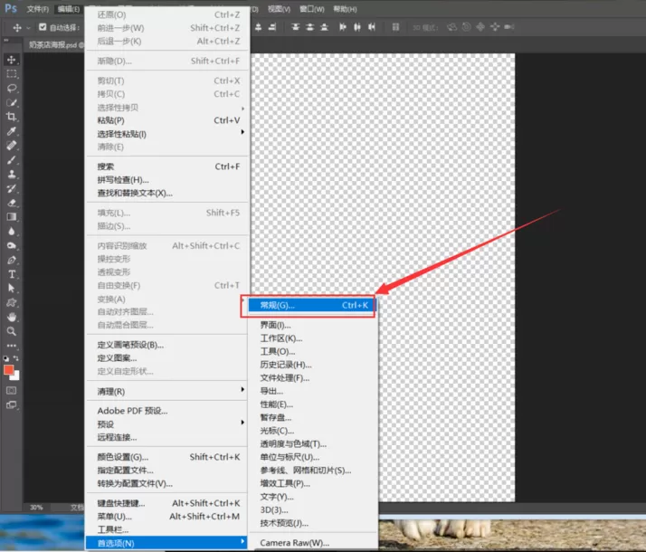
Task: Choose 性能(E)... preferences
Action: click(313, 404)
